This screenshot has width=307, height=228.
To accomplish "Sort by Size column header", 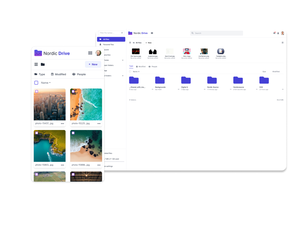I will pyautogui.click(x=264, y=71).
